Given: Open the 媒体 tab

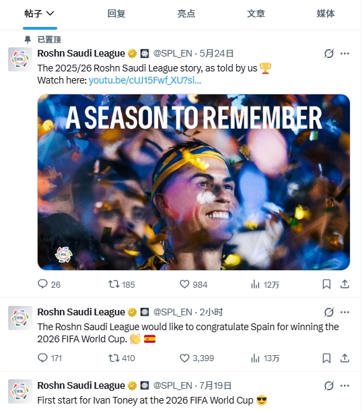Looking at the screenshot, I should coord(326,13).
